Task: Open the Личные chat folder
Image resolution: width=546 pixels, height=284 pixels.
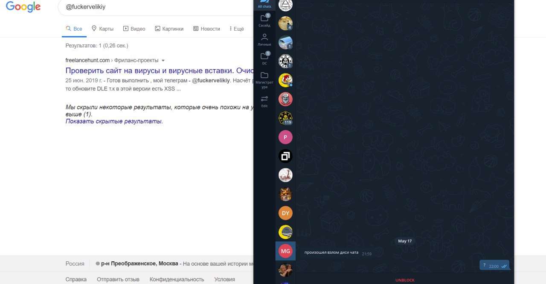Action: tap(264, 39)
